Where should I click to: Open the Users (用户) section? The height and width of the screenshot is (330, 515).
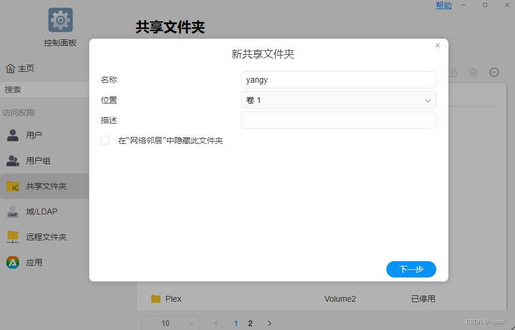[45, 135]
